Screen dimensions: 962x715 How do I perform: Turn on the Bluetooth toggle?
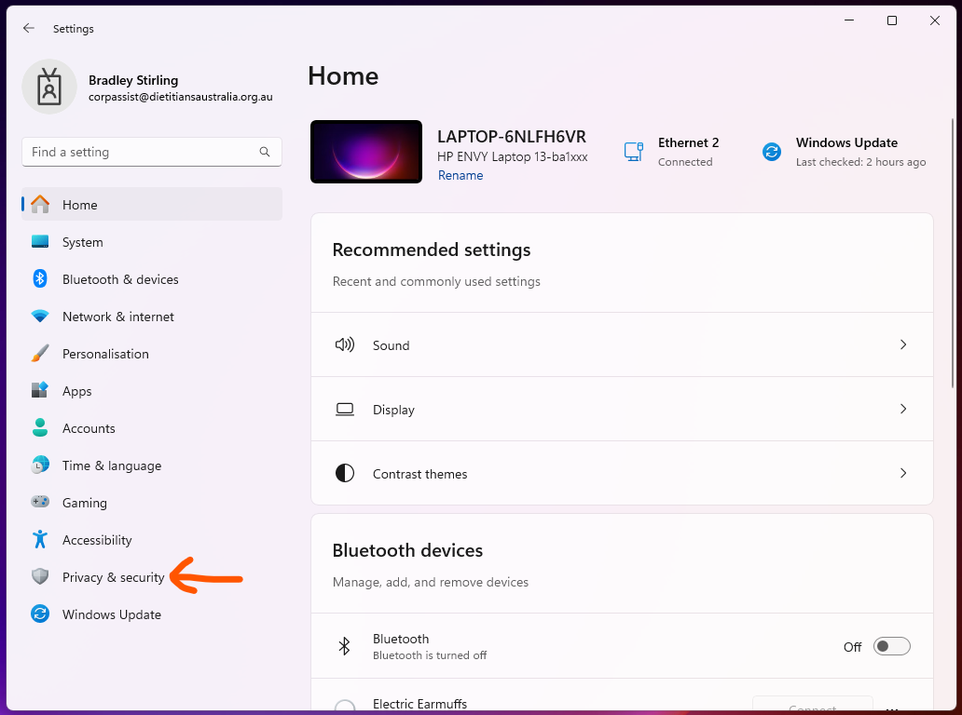[891, 647]
